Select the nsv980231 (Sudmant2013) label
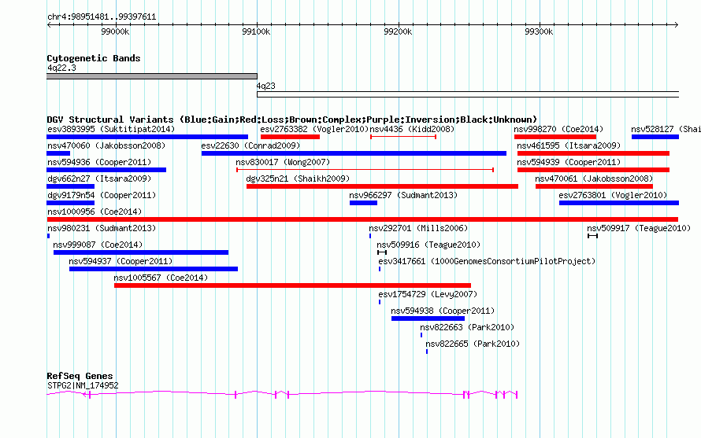This screenshot has width=701, height=438. (x=102, y=228)
